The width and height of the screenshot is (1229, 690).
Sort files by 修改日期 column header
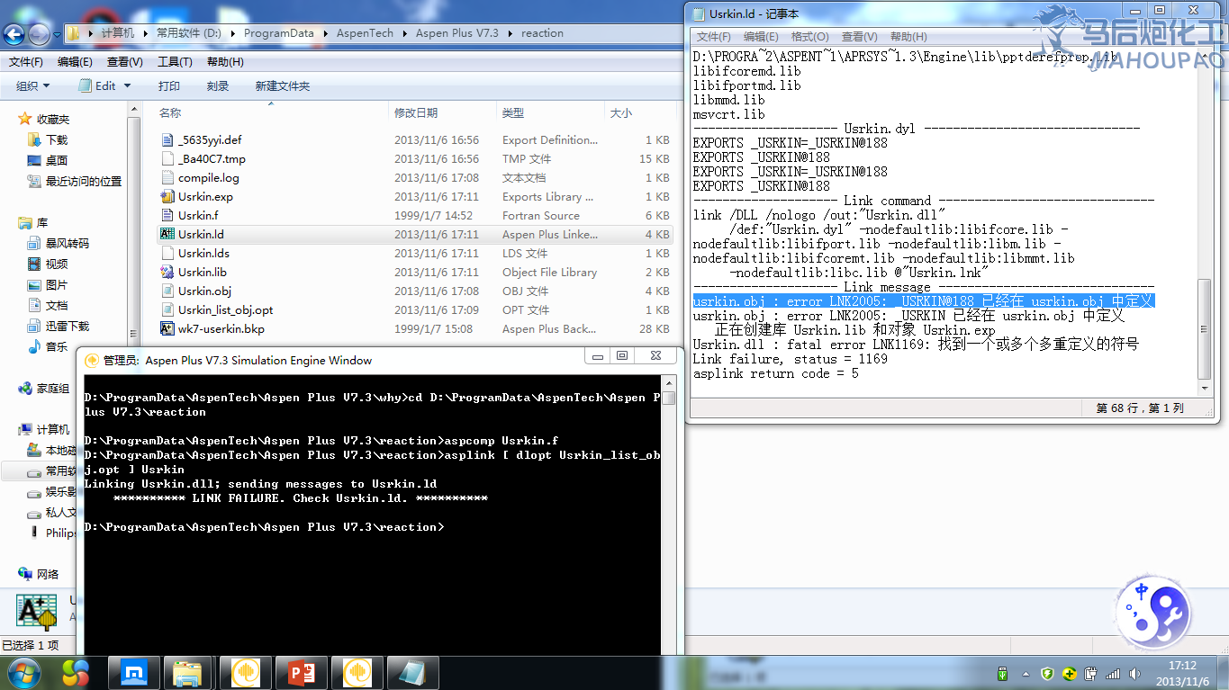[415, 112]
